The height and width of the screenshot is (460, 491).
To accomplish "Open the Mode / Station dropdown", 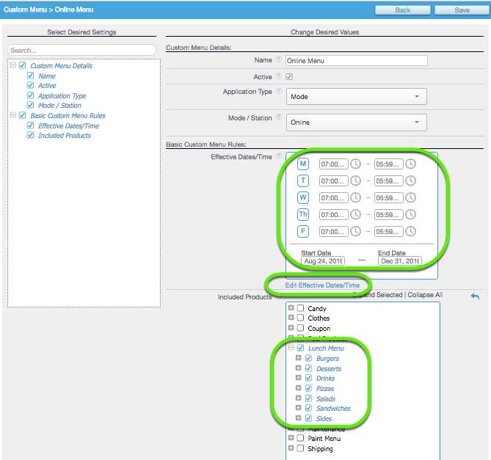I will [x=357, y=123].
